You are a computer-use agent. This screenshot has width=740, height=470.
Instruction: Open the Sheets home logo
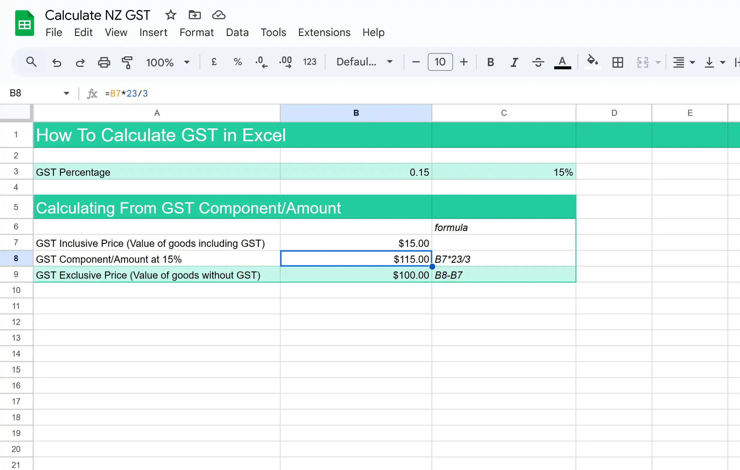coord(24,23)
